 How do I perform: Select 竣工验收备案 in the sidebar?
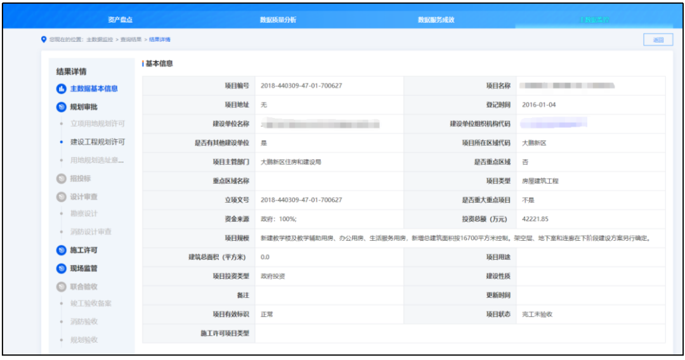click(x=91, y=304)
